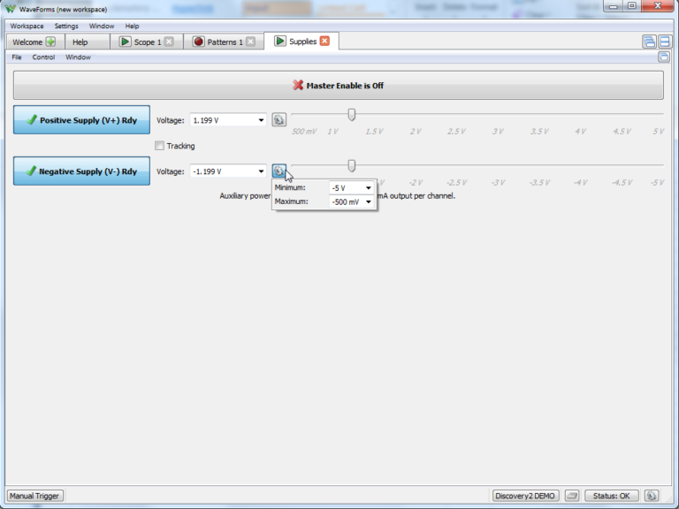Image resolution: width=679 pixels, height=509 pixels.
Task: Click the 3 V mark on positive slider
Action: tap(498, 131)
